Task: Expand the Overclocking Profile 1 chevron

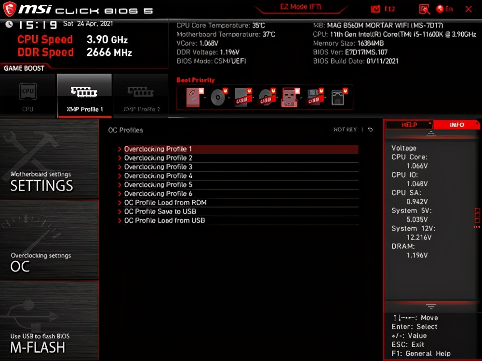Action: (120, 149)
